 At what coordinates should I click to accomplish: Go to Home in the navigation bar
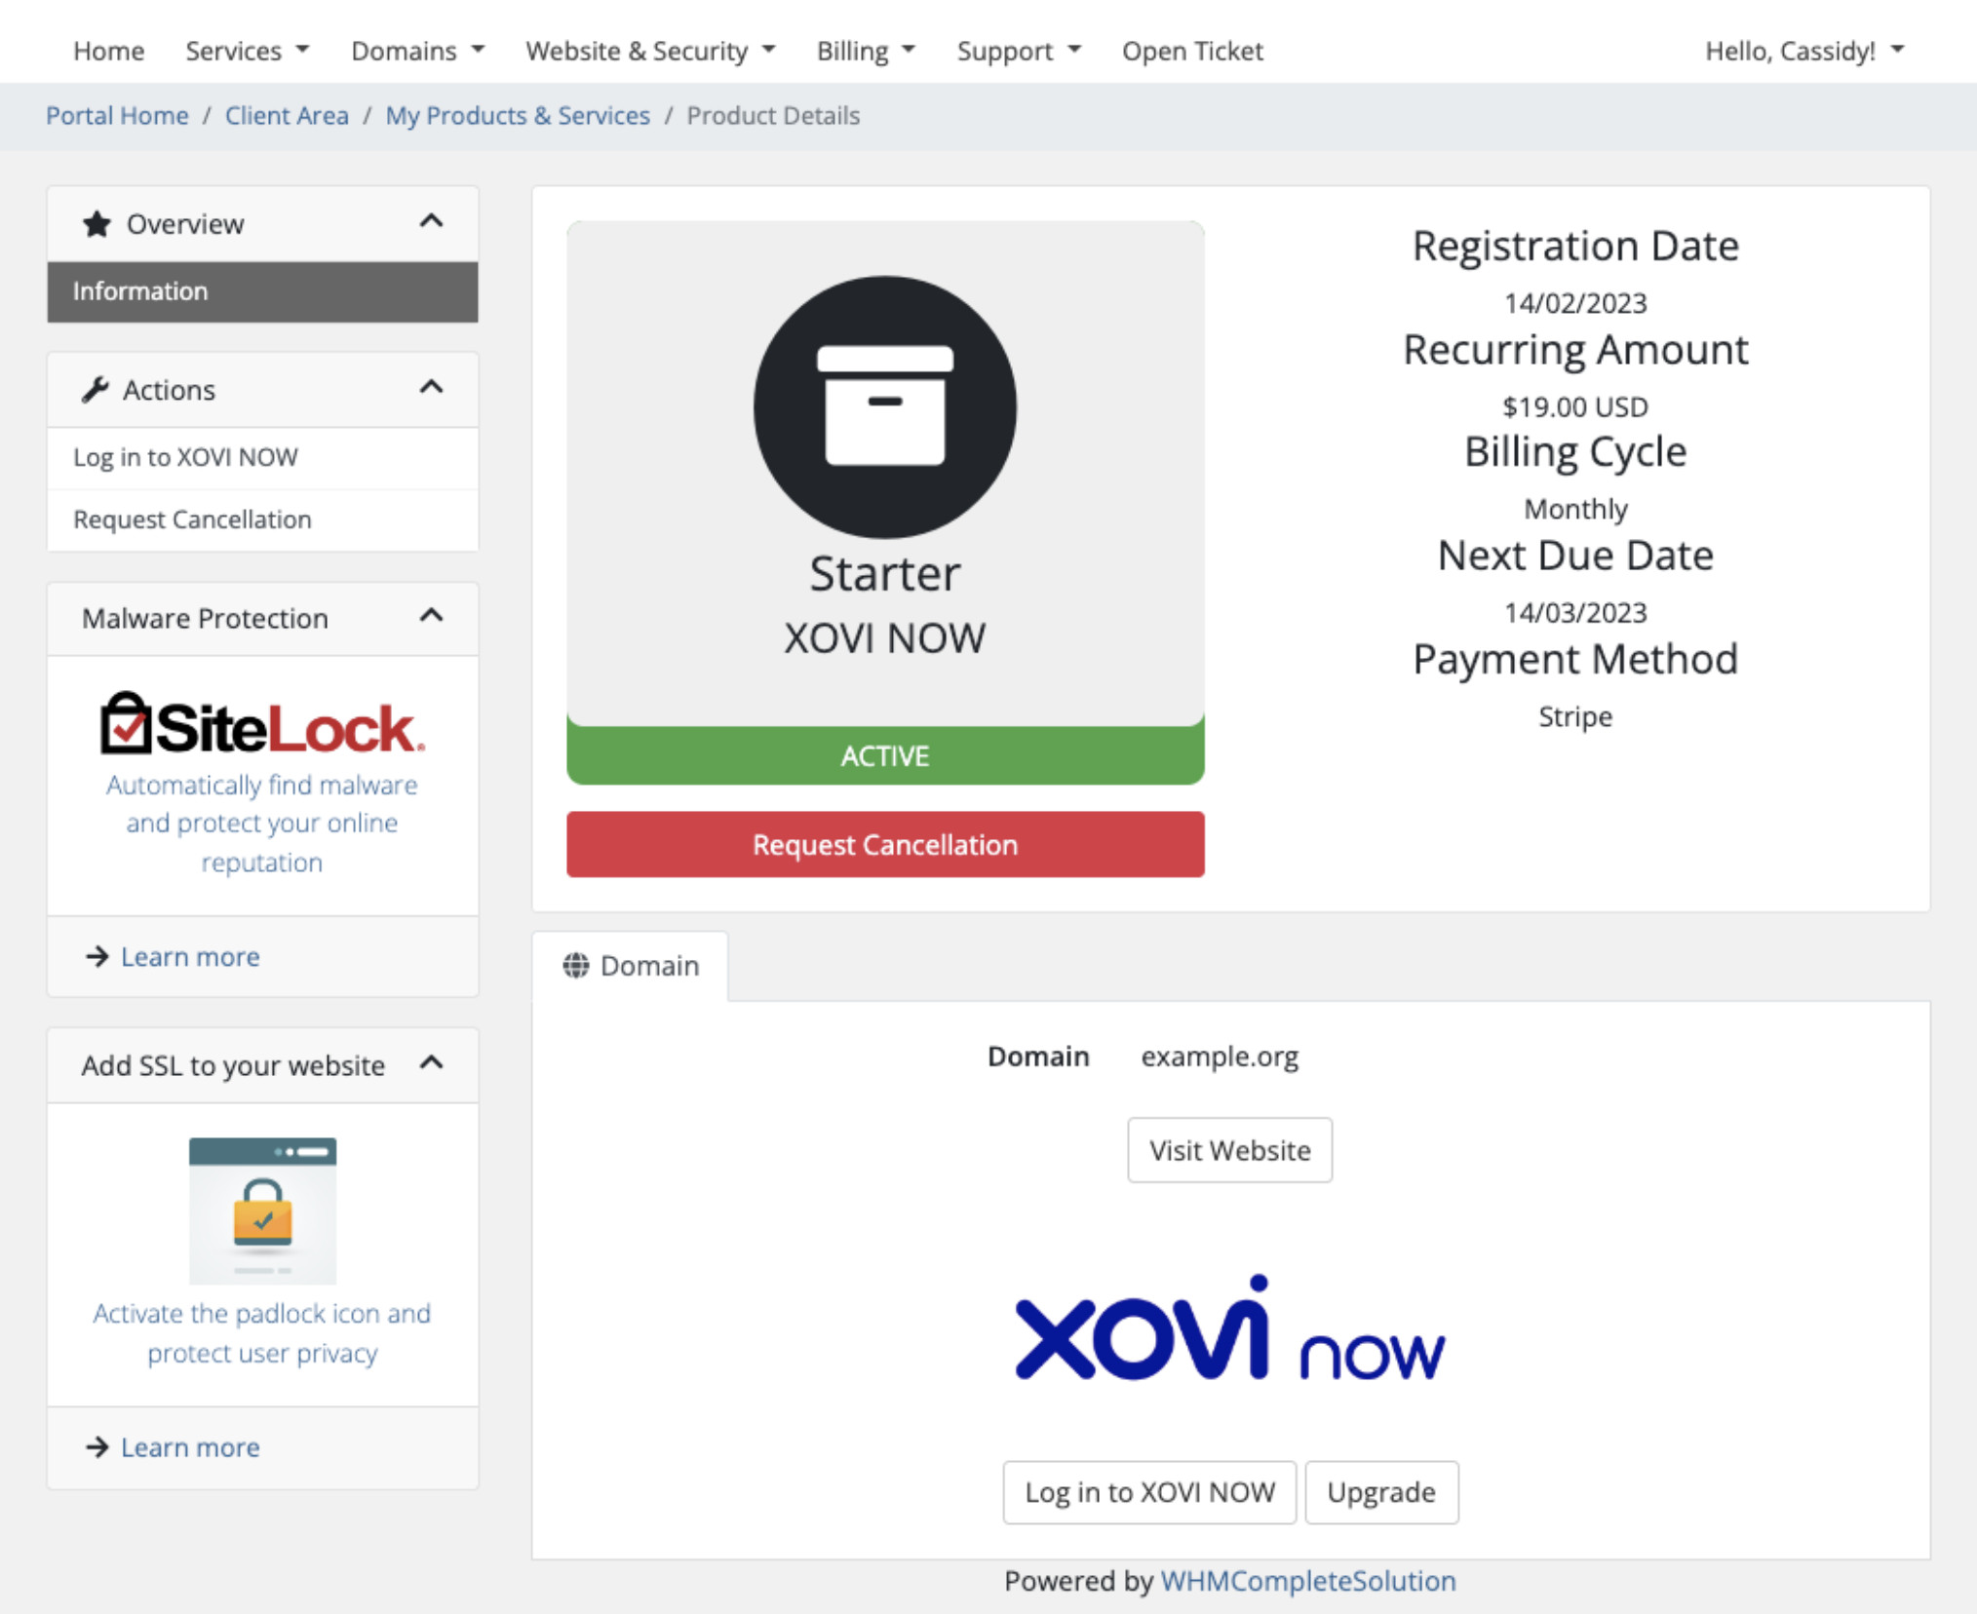click(108, 51)
